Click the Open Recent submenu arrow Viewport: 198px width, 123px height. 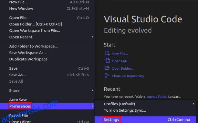[x=92, y=37]
